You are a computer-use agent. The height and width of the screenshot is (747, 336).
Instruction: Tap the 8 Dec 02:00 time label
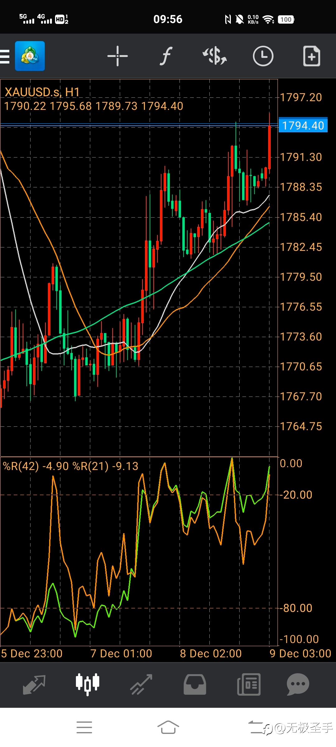[211, 653]
